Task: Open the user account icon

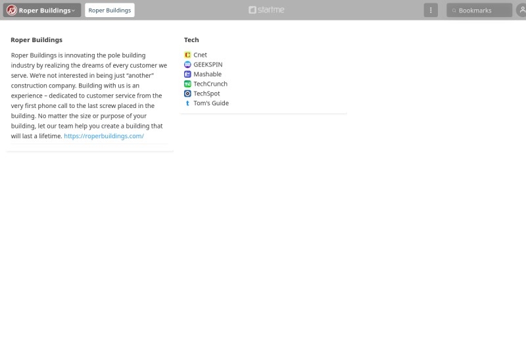Action: point(521,10)
